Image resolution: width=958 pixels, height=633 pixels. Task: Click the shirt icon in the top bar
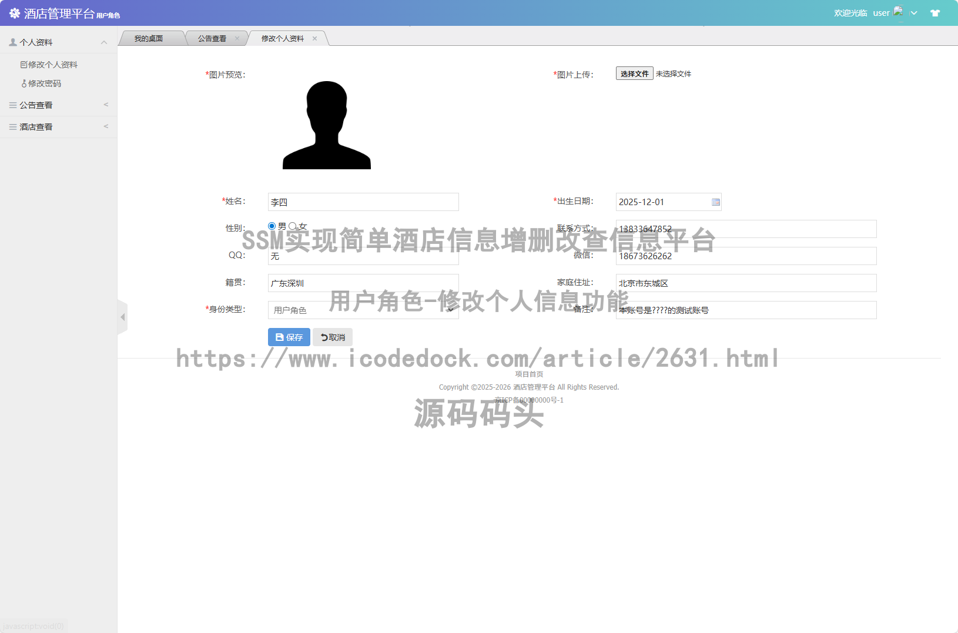(935, 12)
